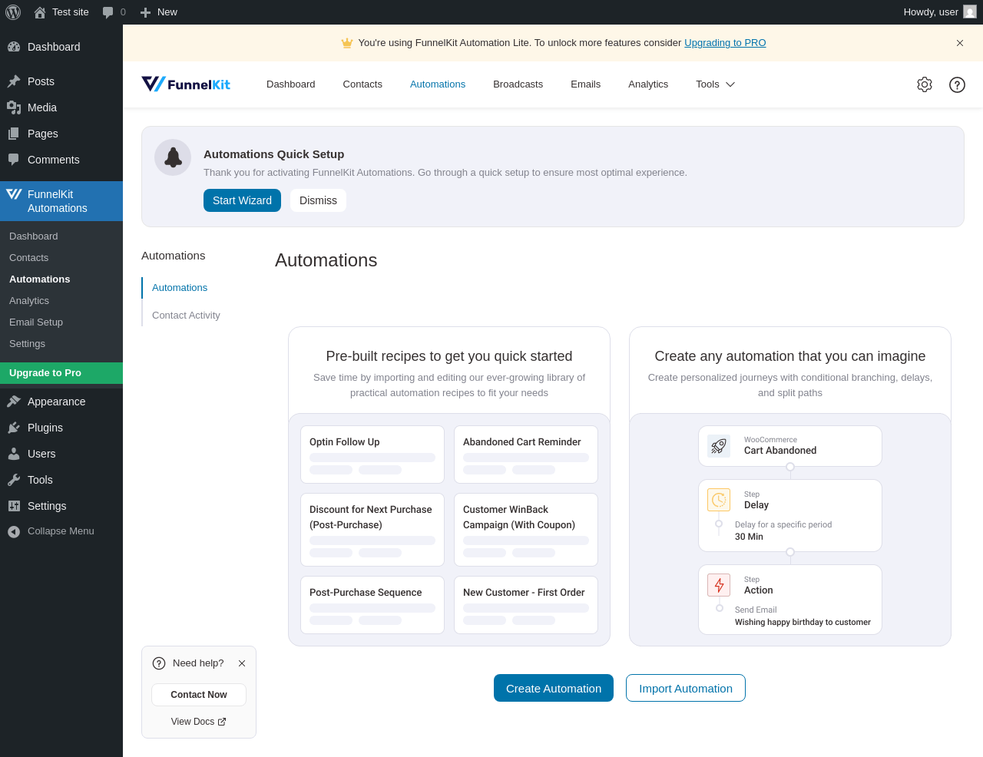The width and height of the screenshot is (983, 757).
Task: Open the Emails tab
Action: pyautogui.click(x=586, y=84)
